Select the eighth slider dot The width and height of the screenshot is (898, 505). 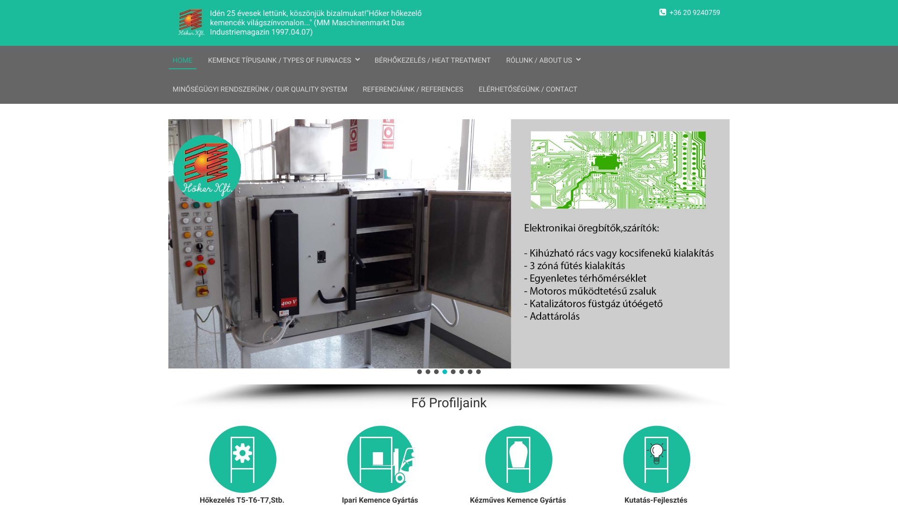[x=478, y=372]
